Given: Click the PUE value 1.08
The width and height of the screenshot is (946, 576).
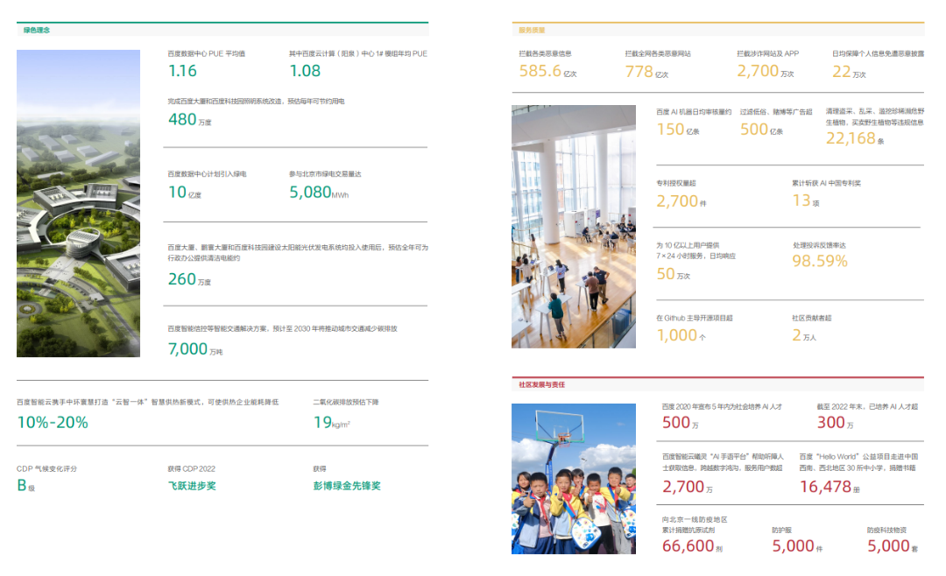Looking at the screenshot, I should [x=305, y=71].
